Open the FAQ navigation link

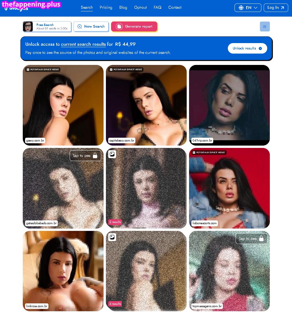(158, 8)
